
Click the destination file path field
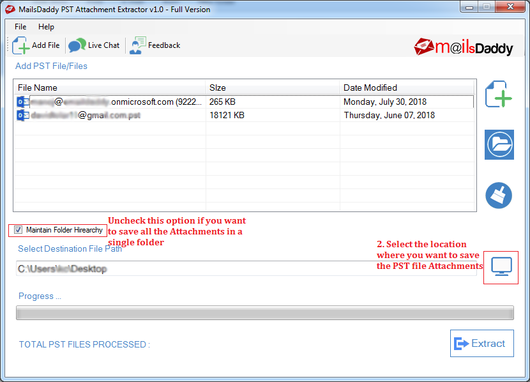tap(246, 268)
